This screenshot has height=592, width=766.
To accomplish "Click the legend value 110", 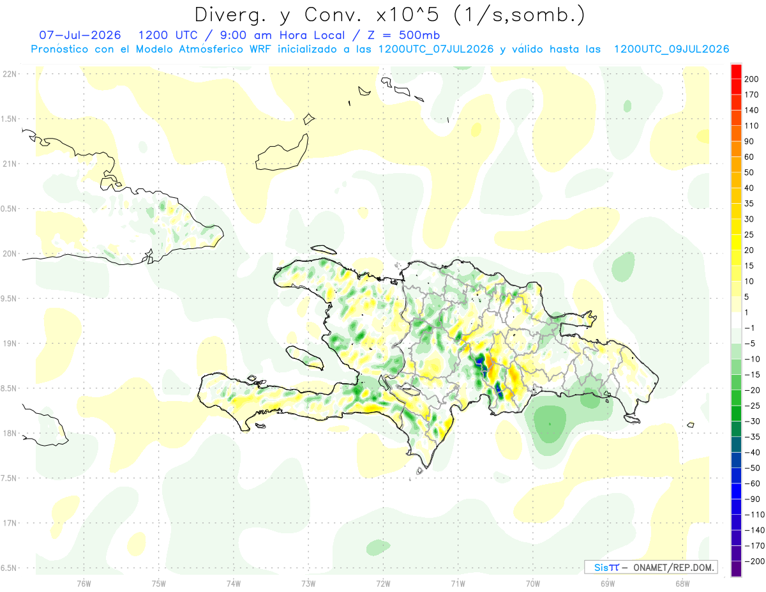I will click(x=753, y=126).
